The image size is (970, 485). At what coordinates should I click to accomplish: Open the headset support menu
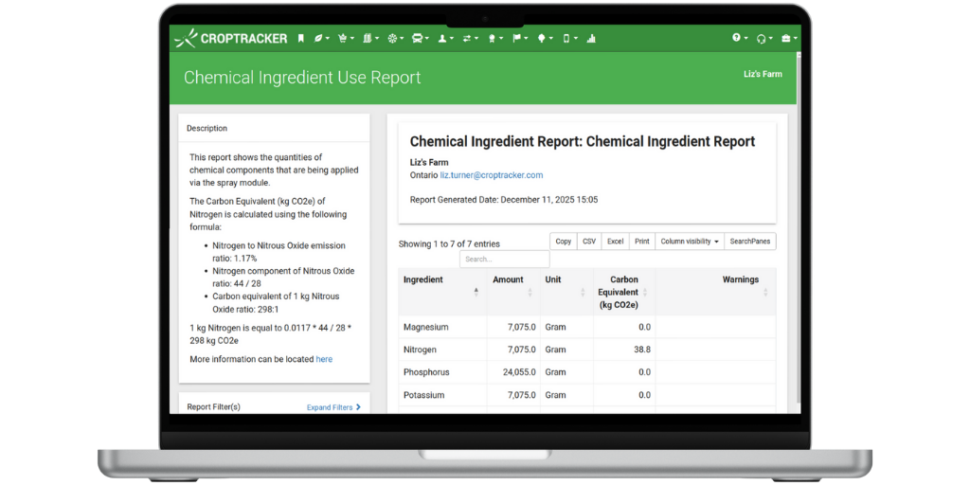[762, 39]
